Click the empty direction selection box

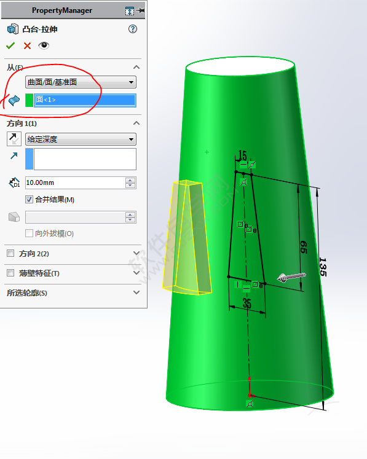tap(85, 159)
